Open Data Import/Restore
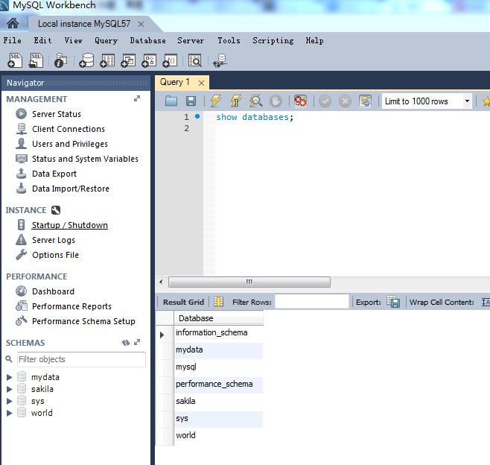Image resolution: width=490 pixels, height=465 pixels. [71, 189]
